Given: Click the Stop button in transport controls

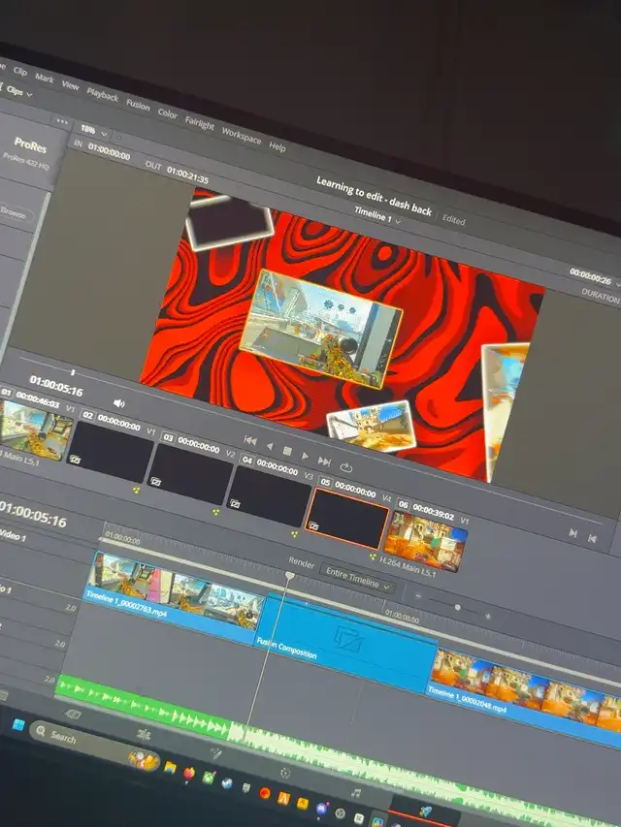Looking at the screenshot, I should point(287,450).
